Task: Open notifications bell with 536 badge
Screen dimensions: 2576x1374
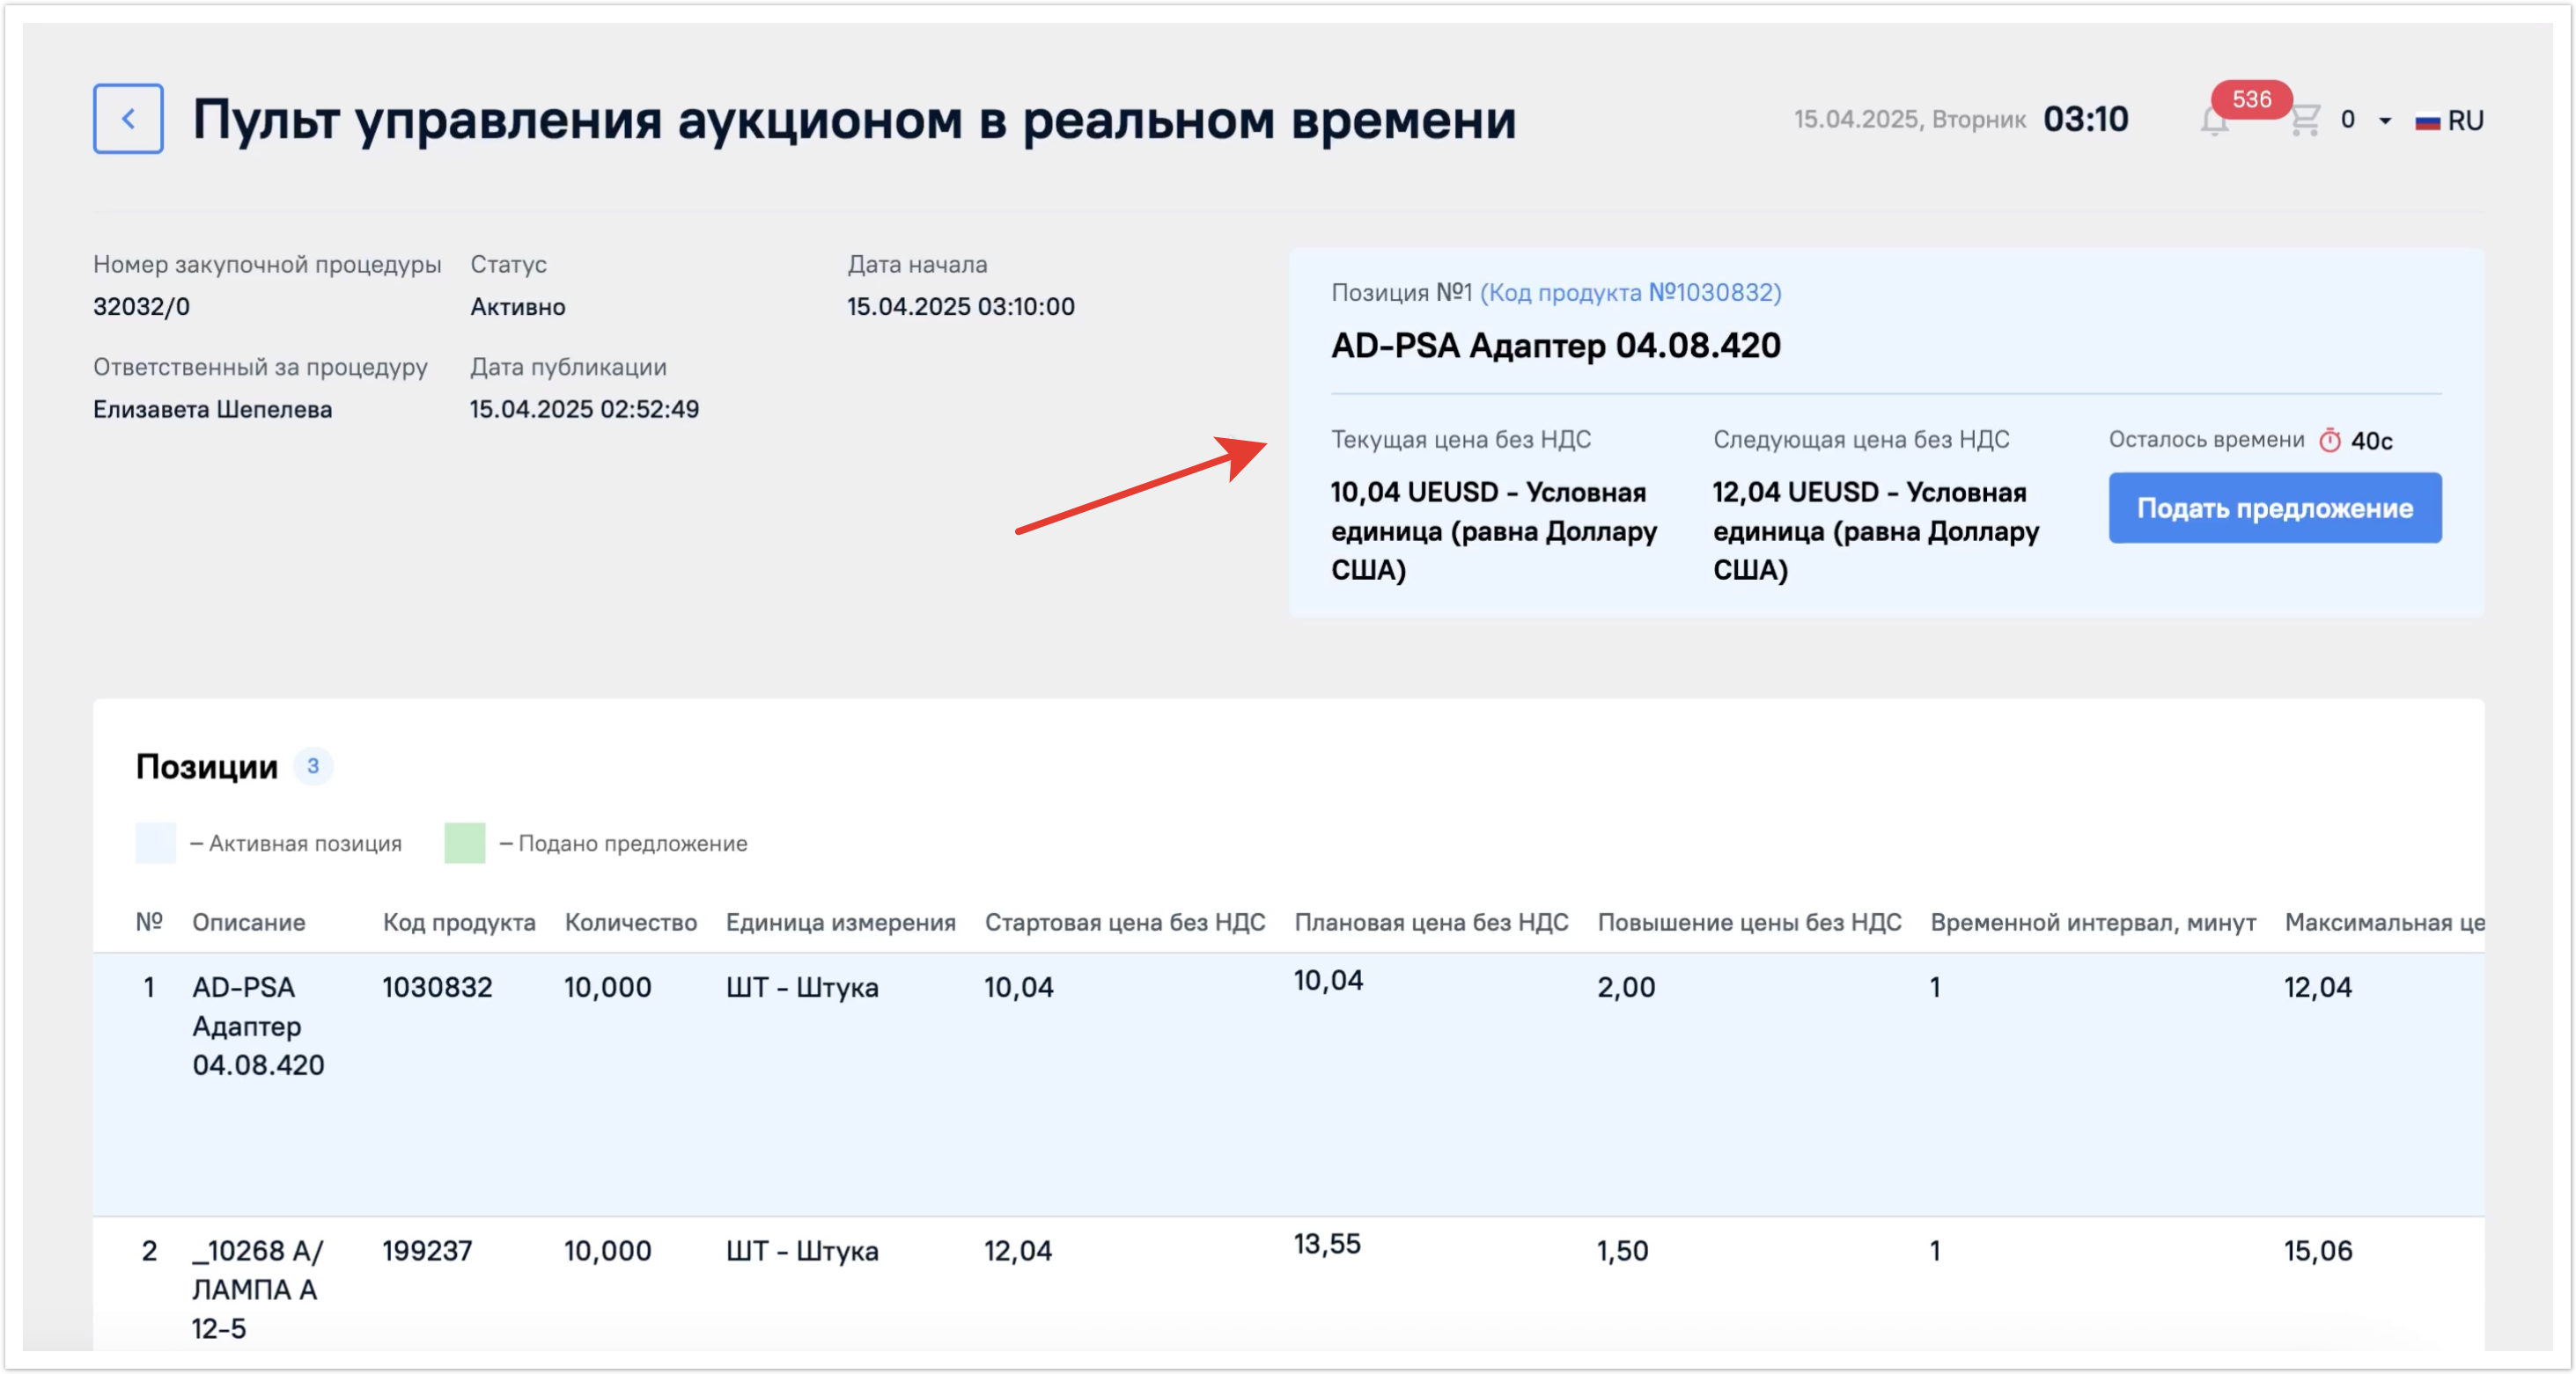Action: 2214,122
